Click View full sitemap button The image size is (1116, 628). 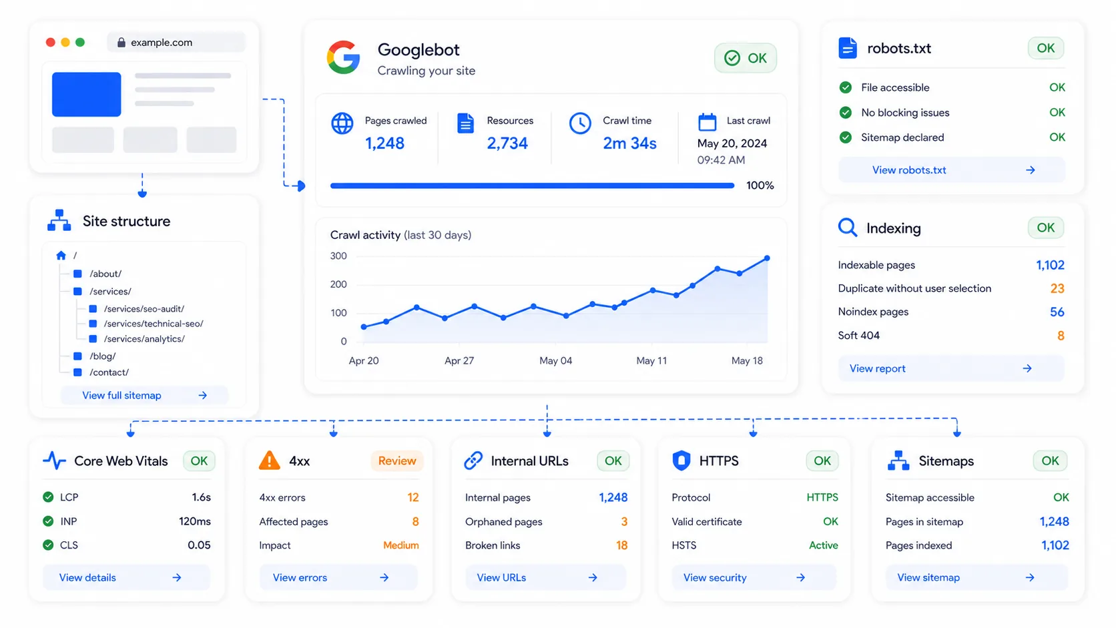144,395
